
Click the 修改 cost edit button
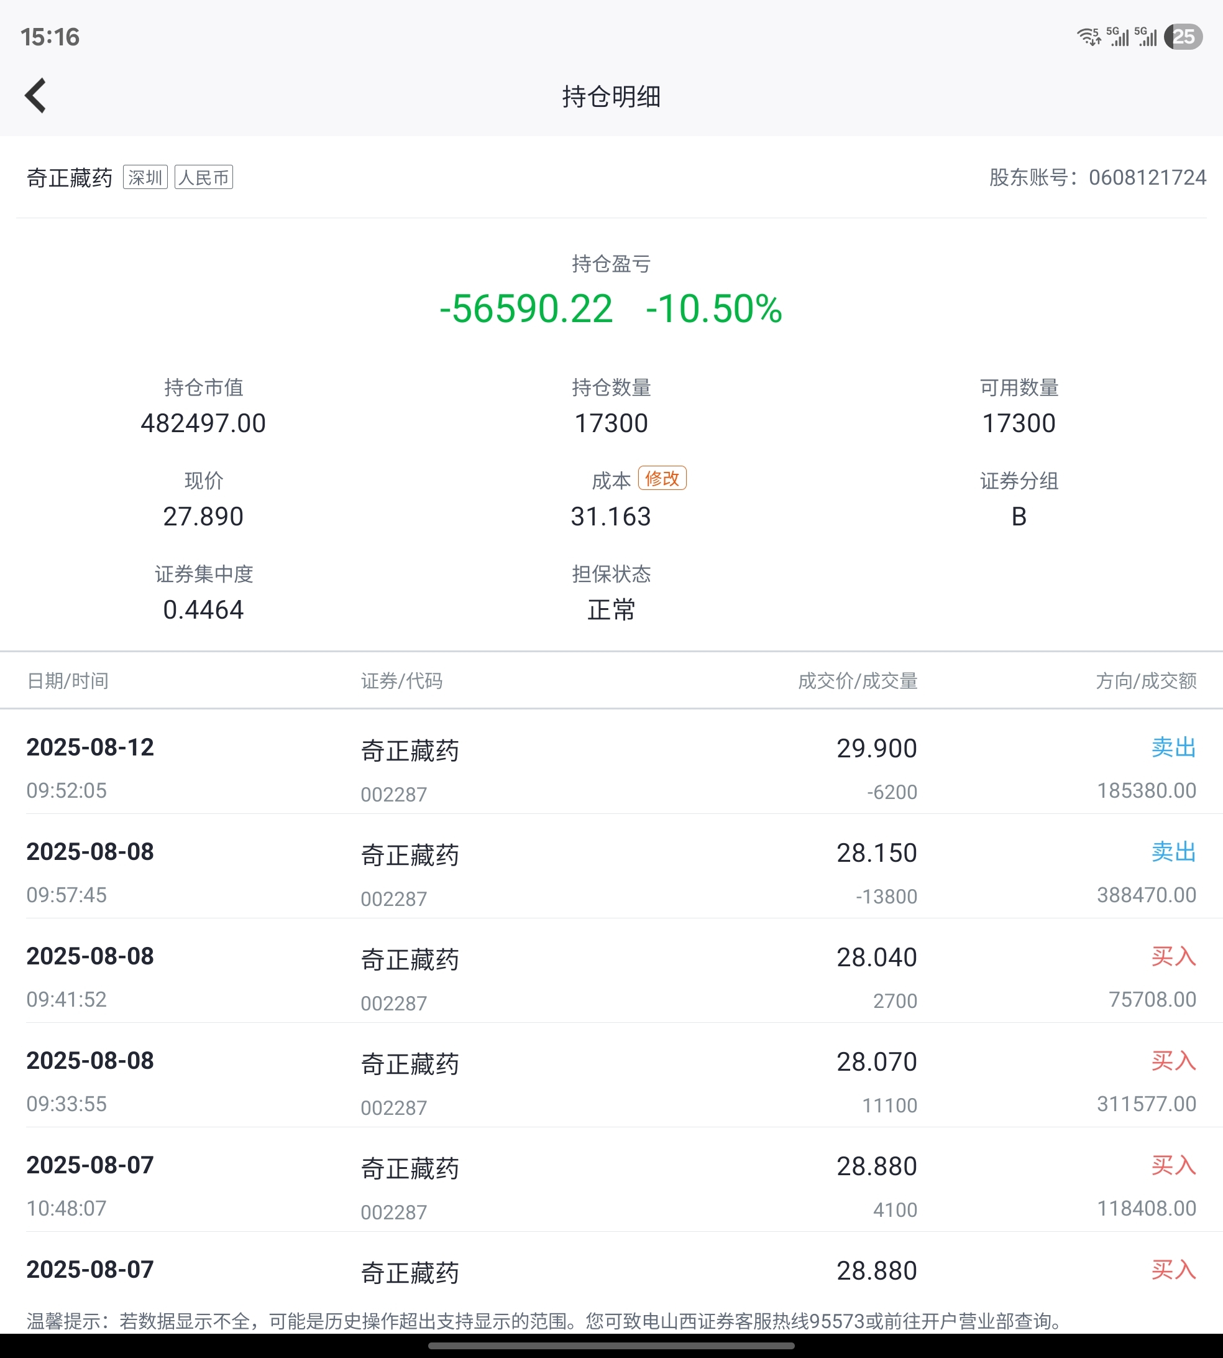point(662,478)
